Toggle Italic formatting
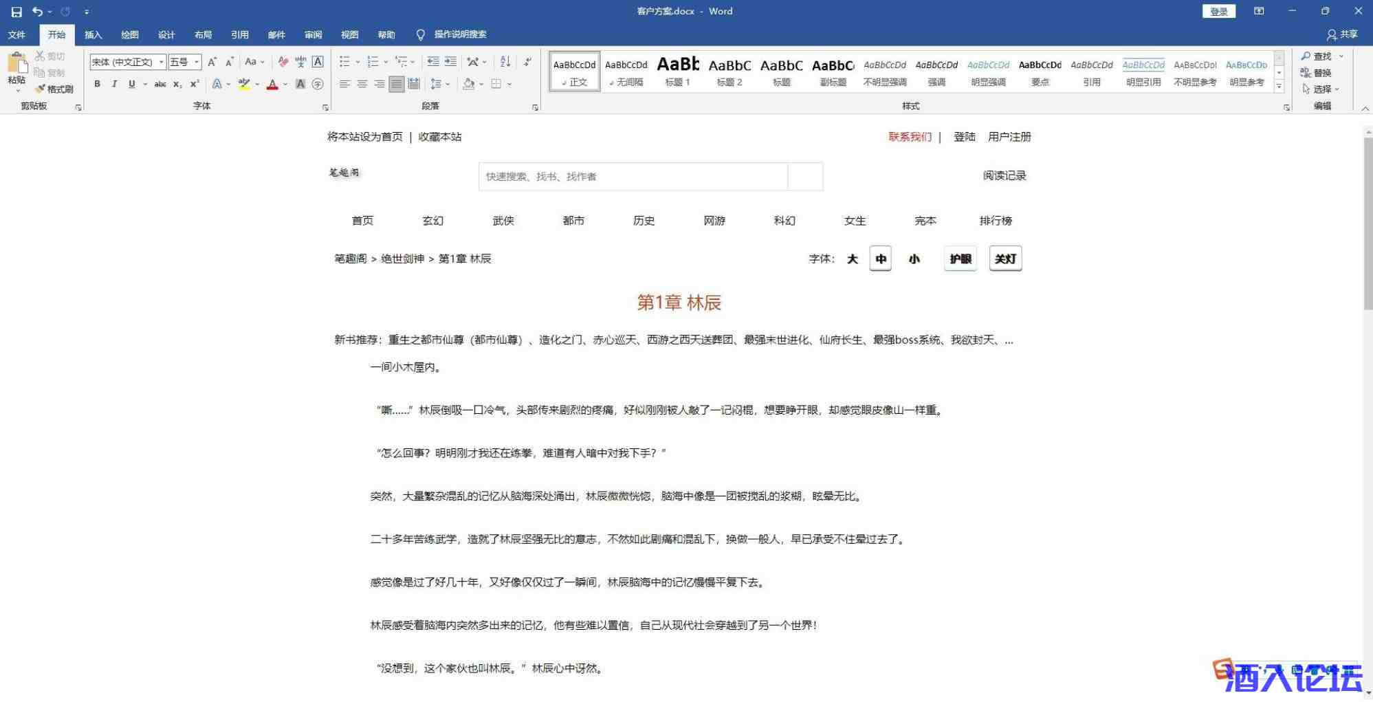 tap(114, 84)
